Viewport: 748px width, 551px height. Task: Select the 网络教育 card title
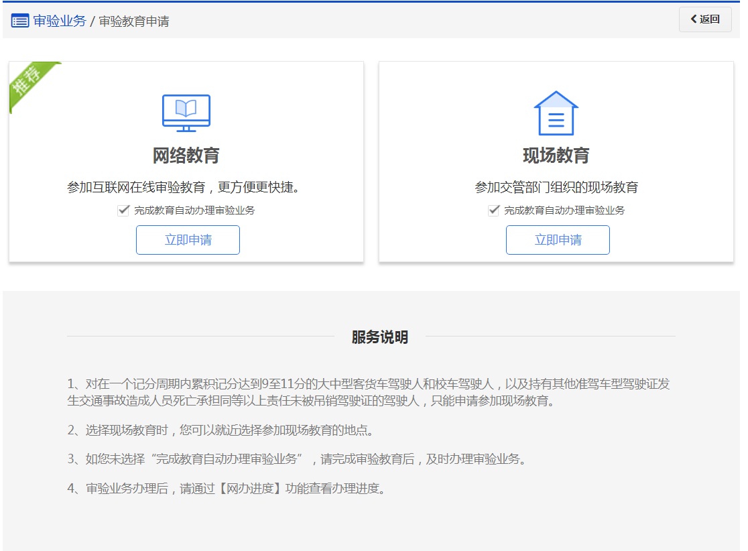click(x=186, y=156)
